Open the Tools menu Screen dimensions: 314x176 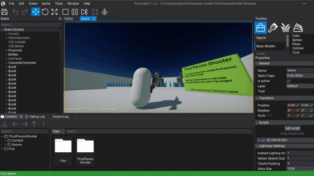(59, 4)
